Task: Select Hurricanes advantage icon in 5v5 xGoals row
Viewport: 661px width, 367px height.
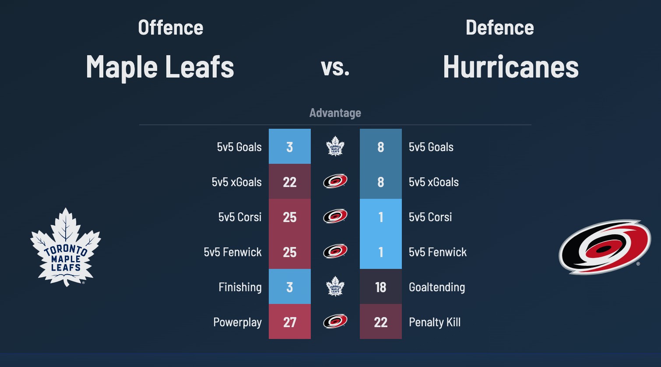Action: (335, 181)
